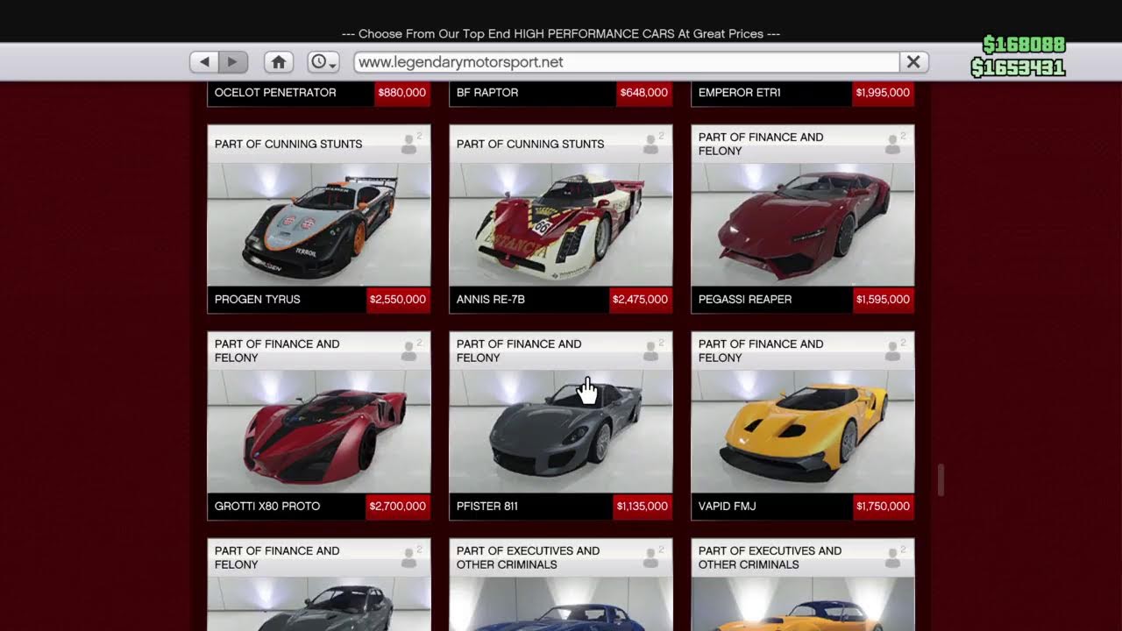Select the $880,000 Ocelot Penetrator price
Viewport: 1122px width, 631px height.
(x=402, y=93)
